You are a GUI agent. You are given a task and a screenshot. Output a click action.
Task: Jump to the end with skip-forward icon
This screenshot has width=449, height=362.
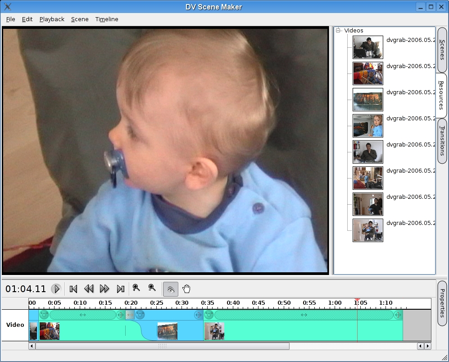click(120, 289)
